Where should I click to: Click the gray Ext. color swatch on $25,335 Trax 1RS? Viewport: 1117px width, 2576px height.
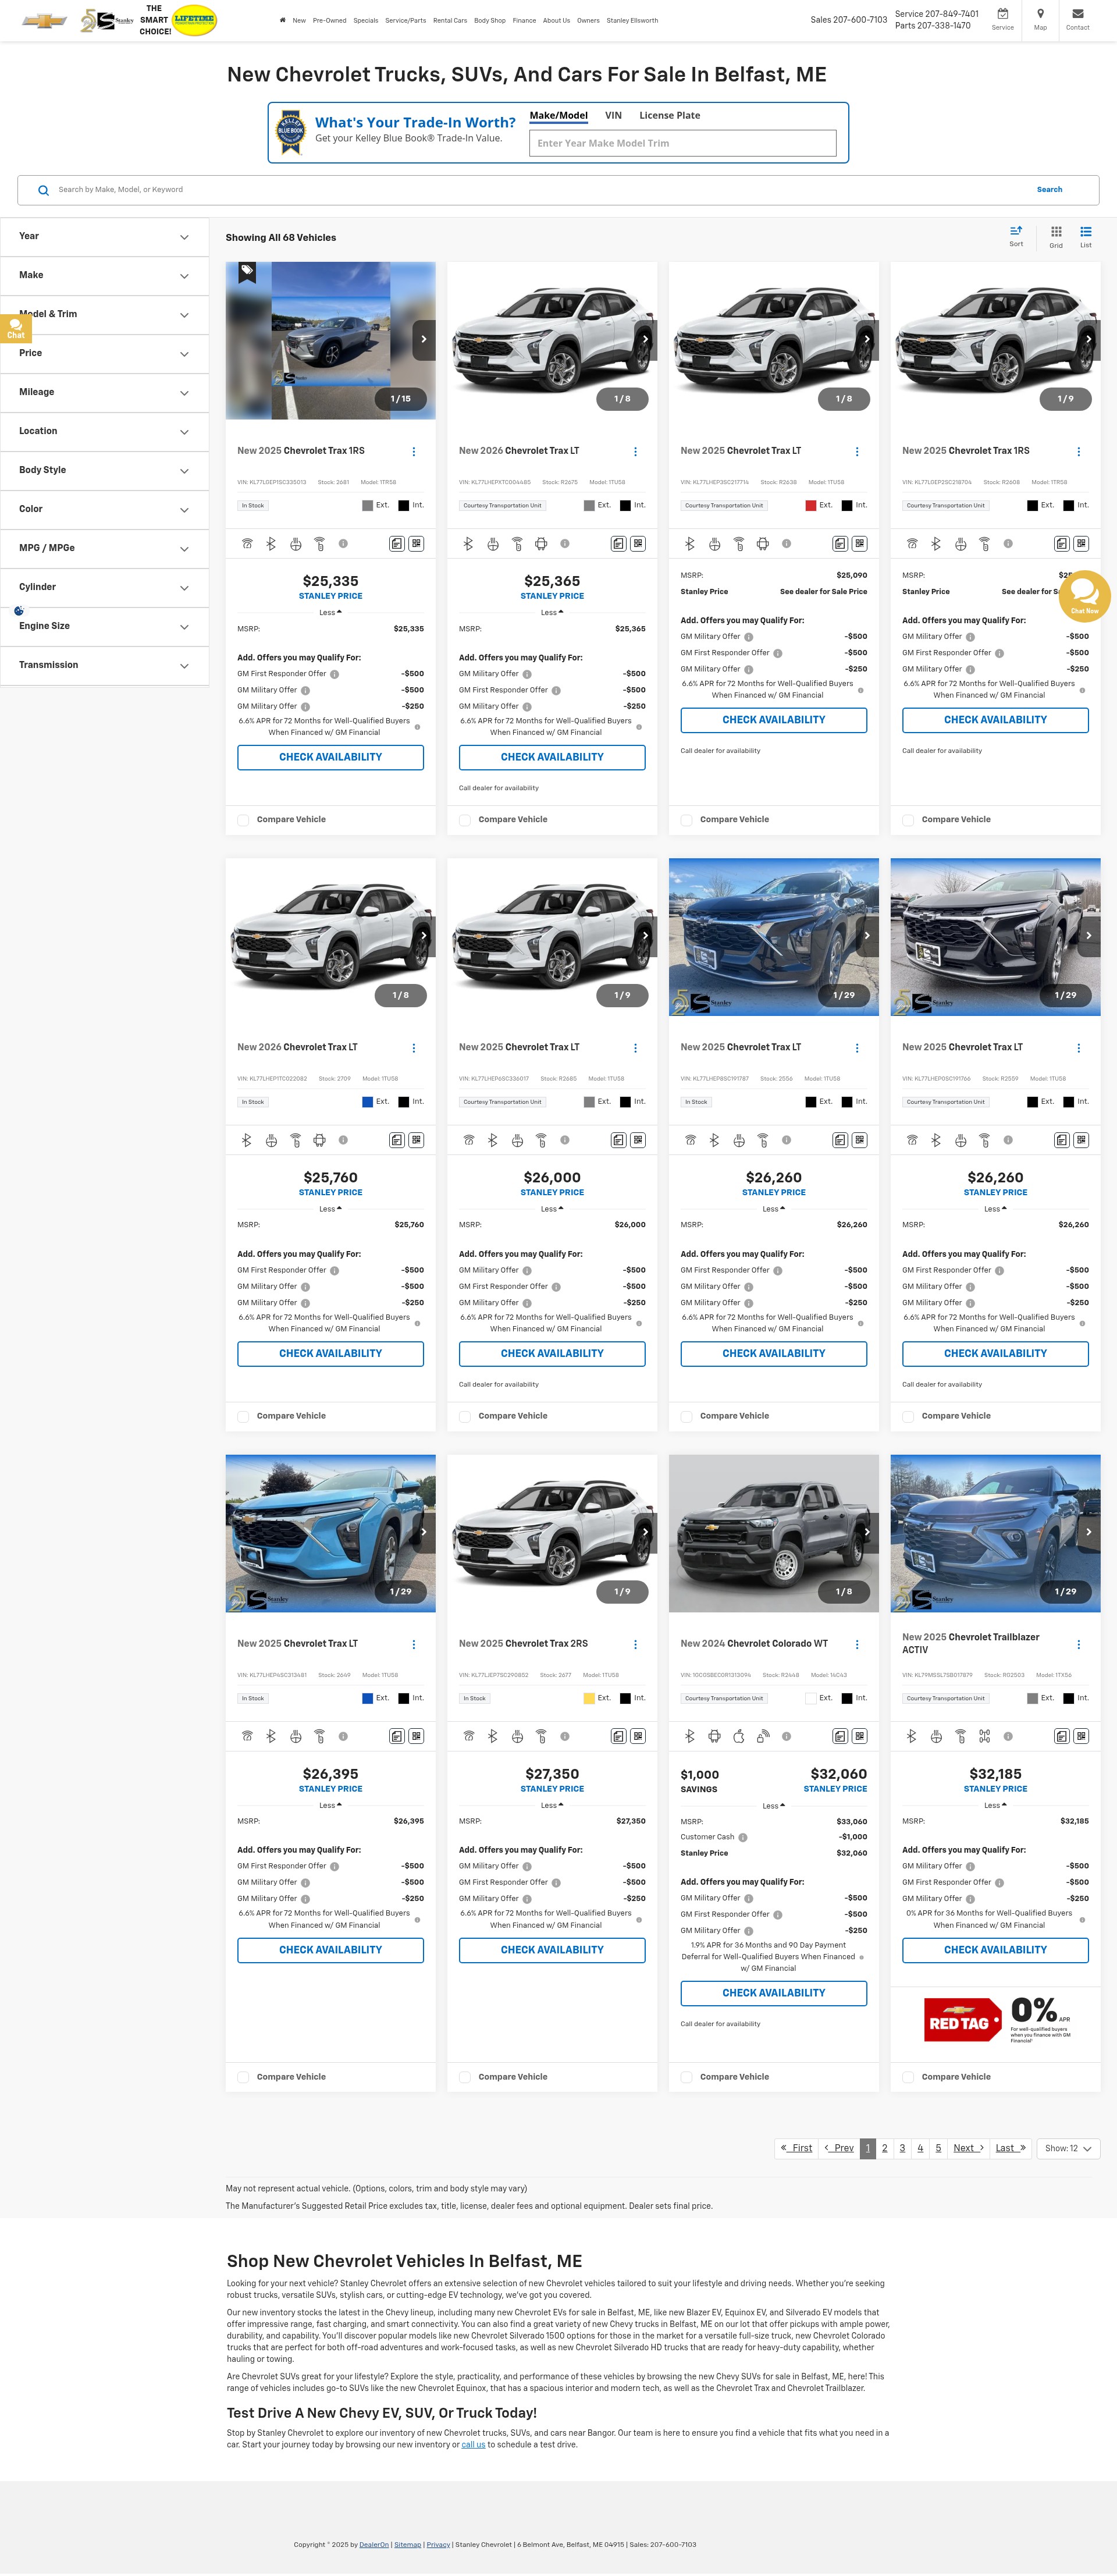368,506
